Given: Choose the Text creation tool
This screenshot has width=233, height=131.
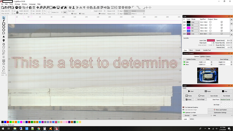Looking at the screenshot, I should pos(4,37).
